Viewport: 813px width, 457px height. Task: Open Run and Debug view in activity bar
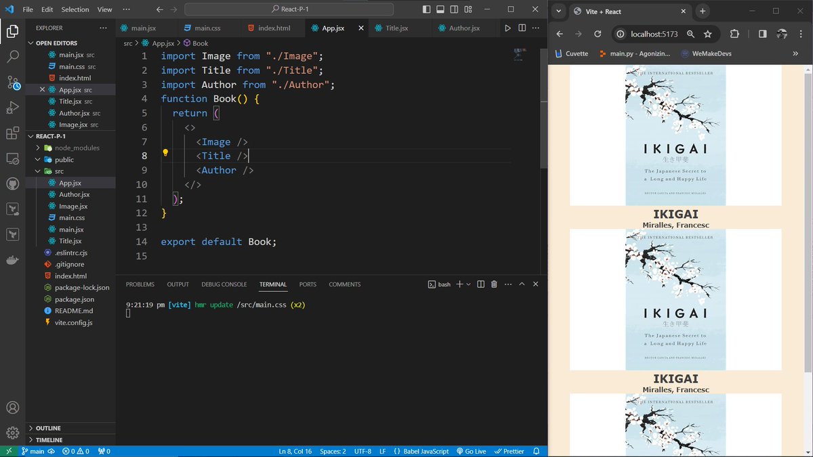[12, 108]
